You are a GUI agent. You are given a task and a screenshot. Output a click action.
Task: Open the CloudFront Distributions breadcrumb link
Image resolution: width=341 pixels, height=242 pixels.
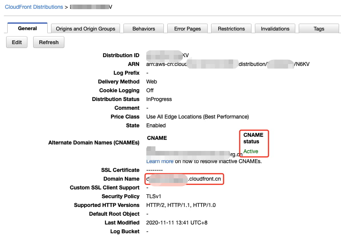[34, 7]
